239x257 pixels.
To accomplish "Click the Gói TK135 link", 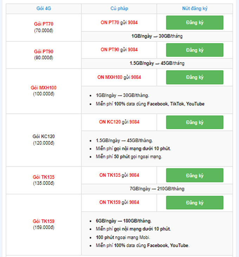I will pyautogui.click(x=44, y=177).
